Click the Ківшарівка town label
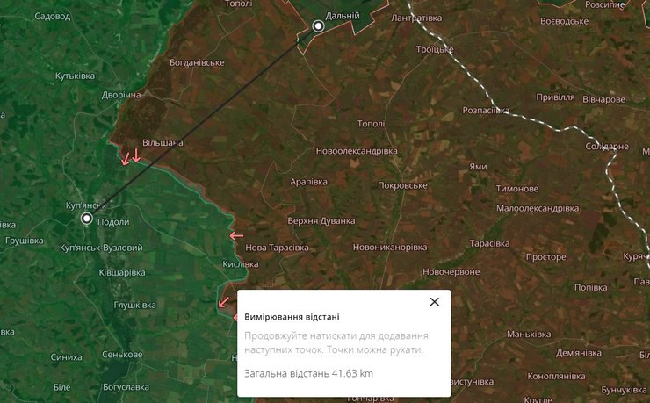 pyautogui.click(x=122, y=272)
